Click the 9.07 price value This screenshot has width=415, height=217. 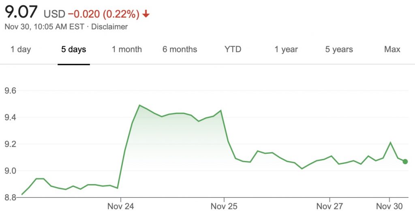click(20, 13)
